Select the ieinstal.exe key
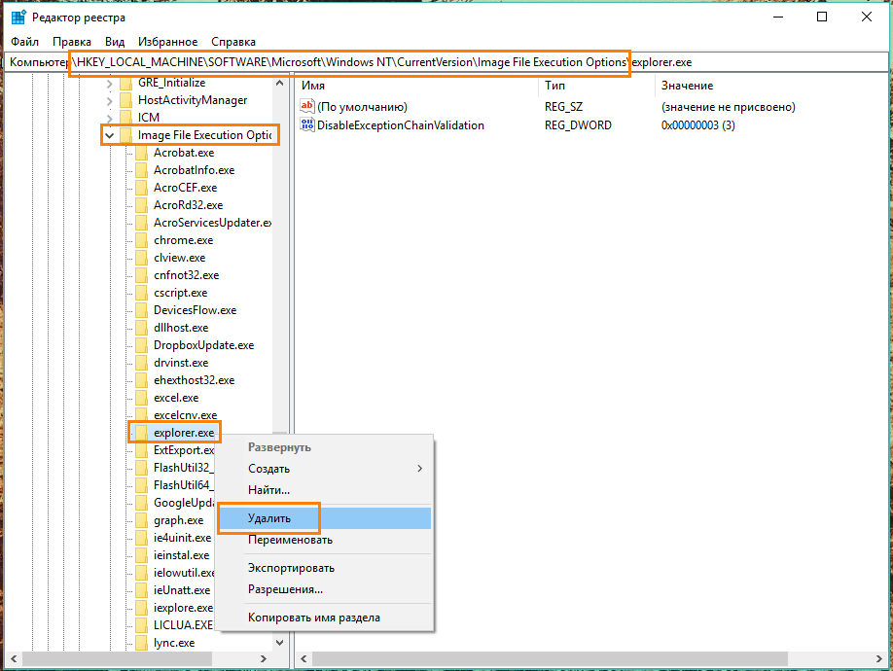Viewport: 893px width, 671px height. click(182, 555)
